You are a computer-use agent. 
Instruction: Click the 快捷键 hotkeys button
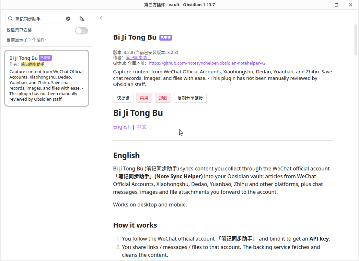tap(123, 98)
